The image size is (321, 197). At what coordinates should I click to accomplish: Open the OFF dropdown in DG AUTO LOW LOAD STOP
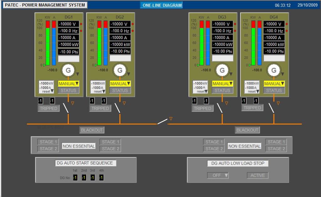coord(218,175)
